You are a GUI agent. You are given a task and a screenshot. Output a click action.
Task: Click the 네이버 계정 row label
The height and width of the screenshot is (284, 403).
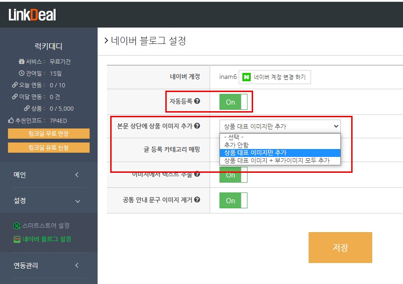click(185, 76)
